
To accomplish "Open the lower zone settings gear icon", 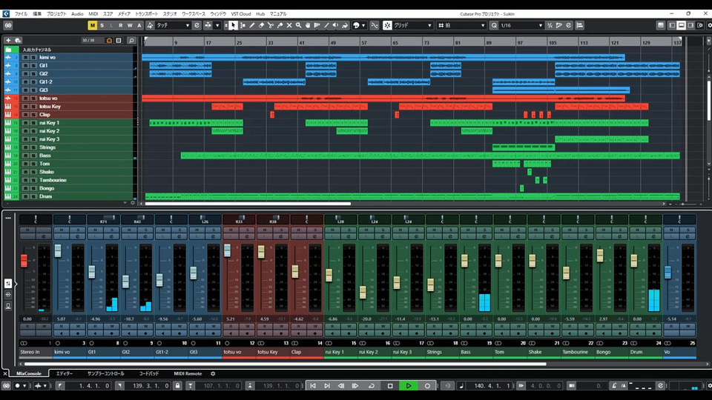I will (x=213, y=373).
